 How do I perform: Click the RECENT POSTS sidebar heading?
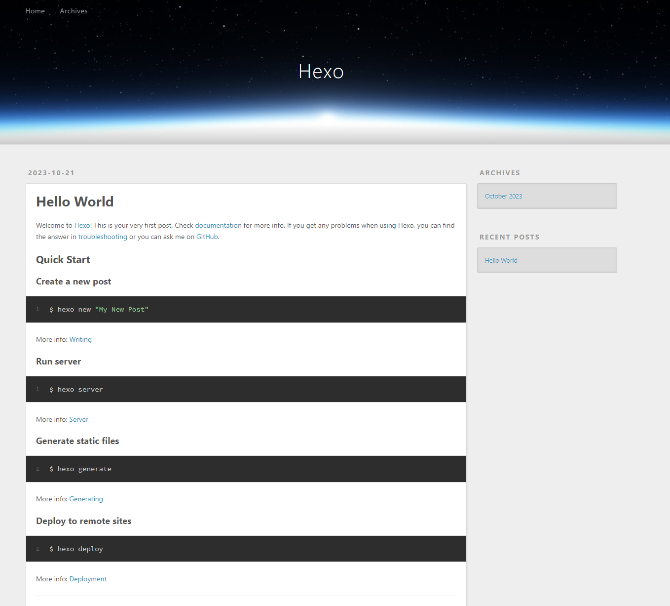tap(510, 237)
